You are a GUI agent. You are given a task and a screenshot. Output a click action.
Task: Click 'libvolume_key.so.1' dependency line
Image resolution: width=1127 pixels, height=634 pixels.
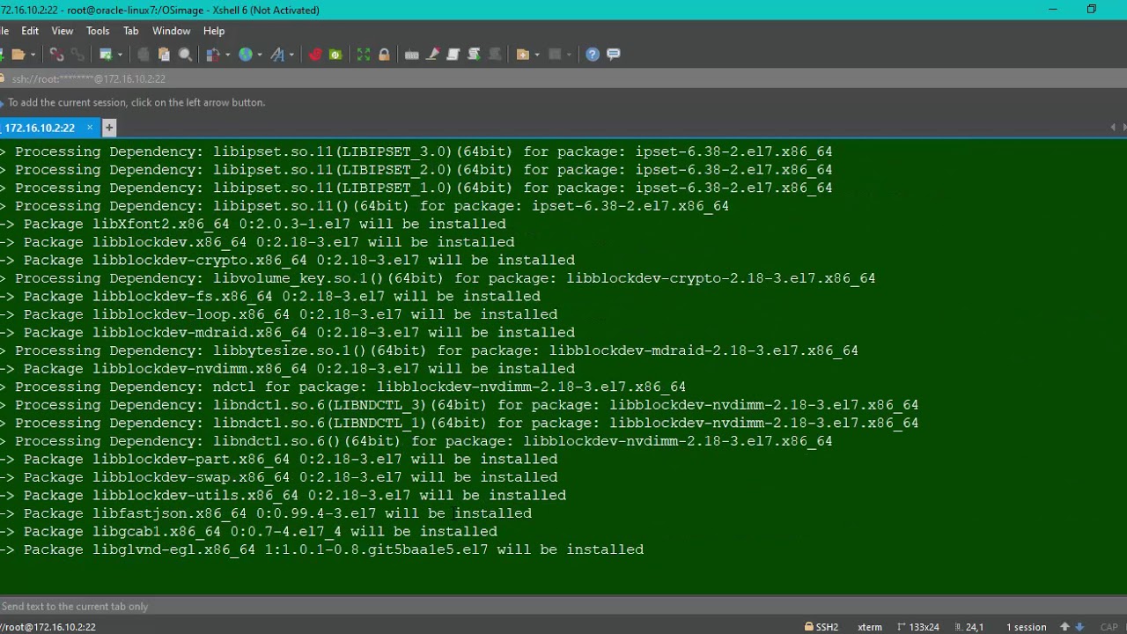(438, 278)
